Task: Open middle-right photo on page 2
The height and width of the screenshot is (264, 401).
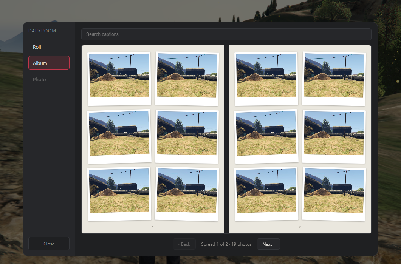Action: pyautogui.click(x=334, y=137)
